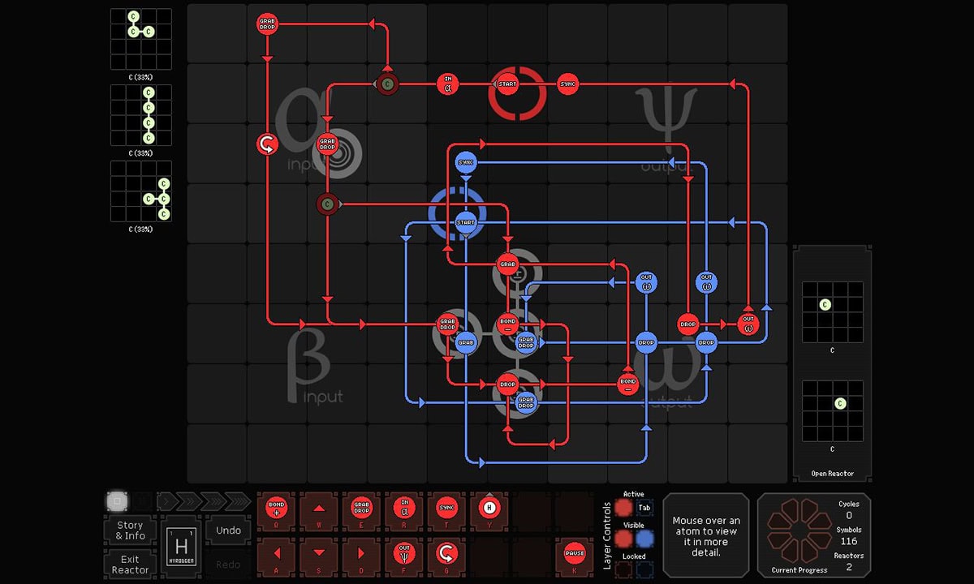Click the Undo button
Screen dimensions: 974x584
[x=228, y=530]
